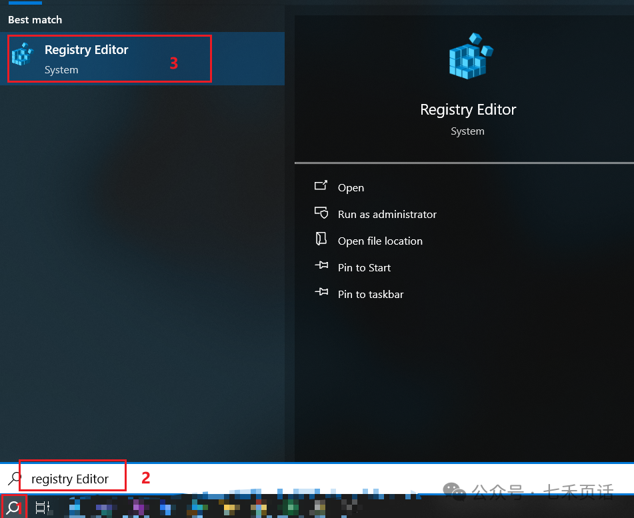Screen dimensions: 634x518
Task: Choose Pin to Start
Action: pos(364,268)
